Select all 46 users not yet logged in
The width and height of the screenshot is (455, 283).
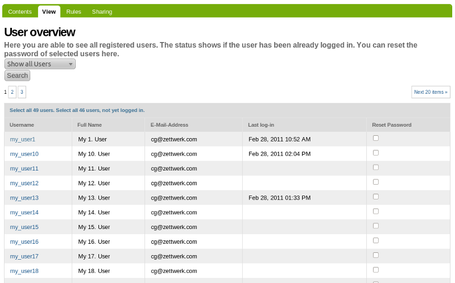(x=100, y=110)
